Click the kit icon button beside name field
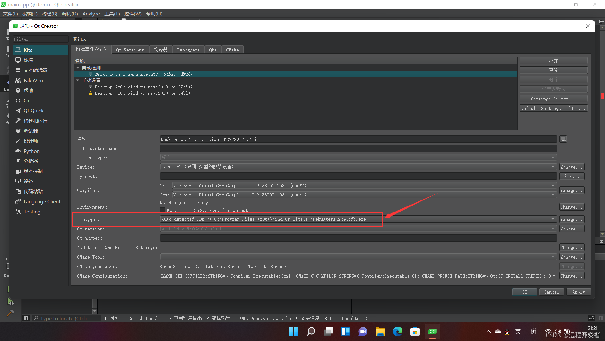 pos(563,139)
